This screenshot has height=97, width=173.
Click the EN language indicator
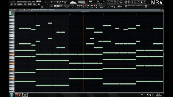point(142,95)
